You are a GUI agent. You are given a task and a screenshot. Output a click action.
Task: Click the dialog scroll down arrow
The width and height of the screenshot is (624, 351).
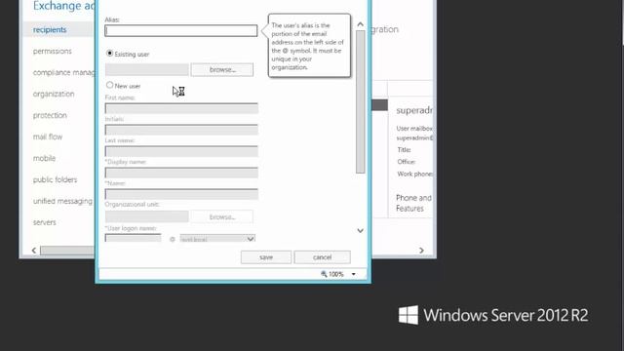tap(360, 231)
